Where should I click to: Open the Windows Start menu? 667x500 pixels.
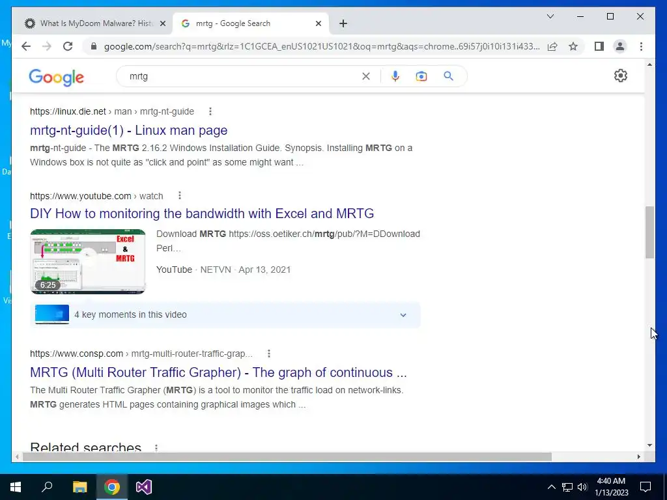coord(16,487)
